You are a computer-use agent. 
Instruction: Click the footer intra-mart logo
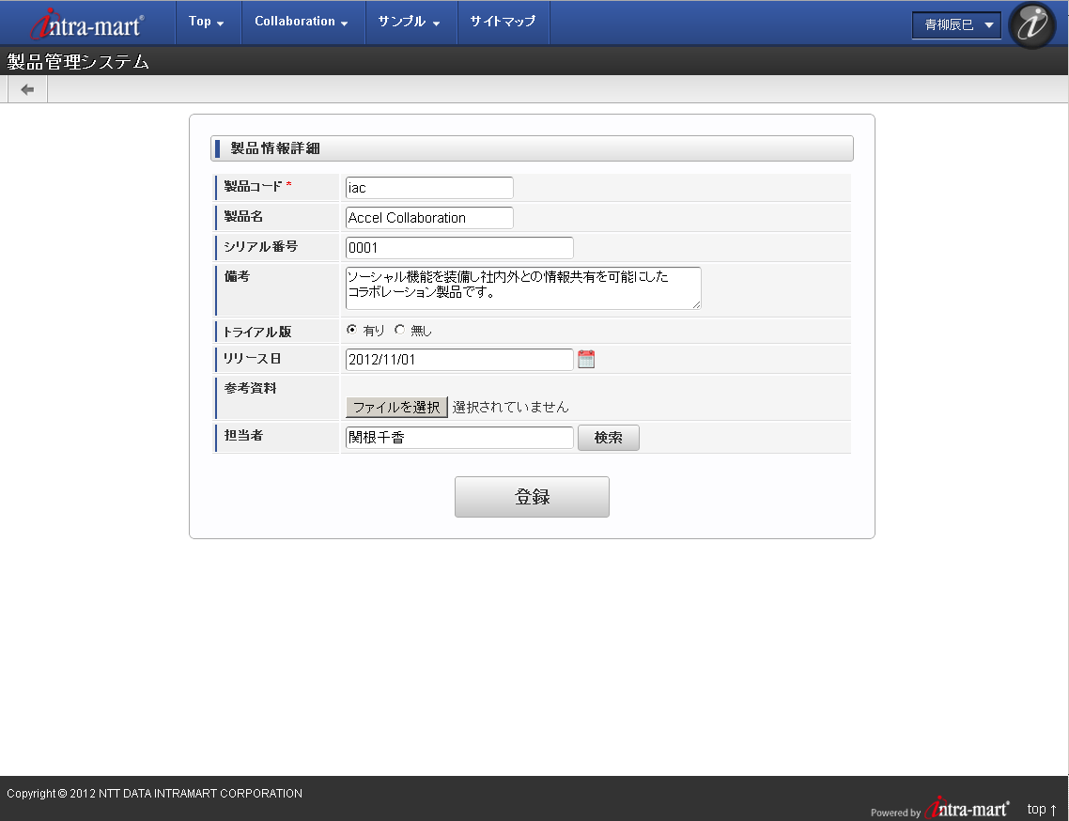(x=967, y=808)
